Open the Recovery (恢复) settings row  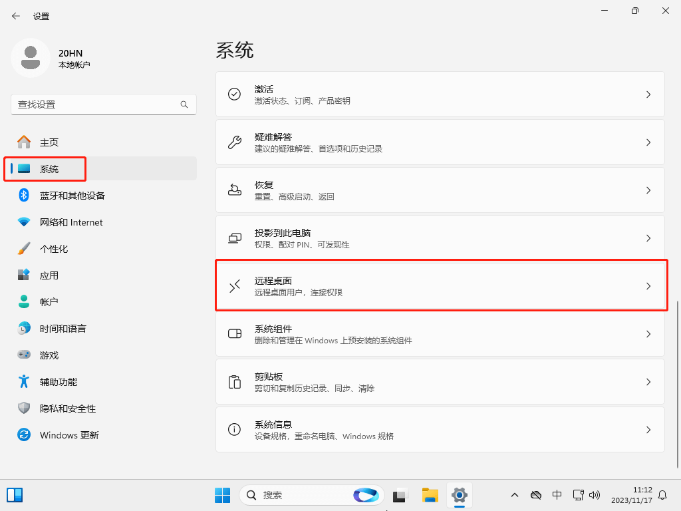(440, 190)
